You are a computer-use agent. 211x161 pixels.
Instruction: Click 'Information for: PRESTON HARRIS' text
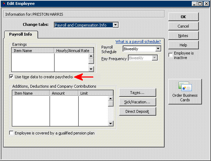click(x=34, y=14)
